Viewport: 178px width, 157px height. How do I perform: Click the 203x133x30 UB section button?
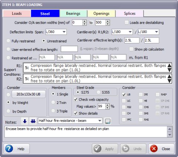pyautogui.click(x=29, y=94)
